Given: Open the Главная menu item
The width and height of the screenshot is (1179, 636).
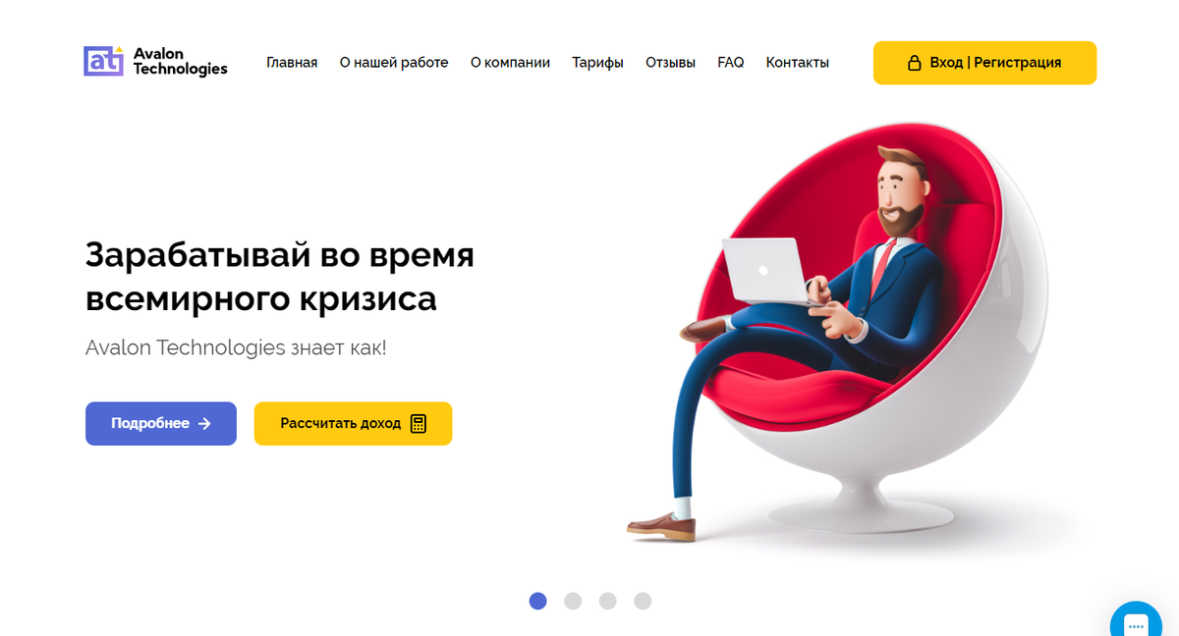Looking at the screenshot, I should (292, 63).
